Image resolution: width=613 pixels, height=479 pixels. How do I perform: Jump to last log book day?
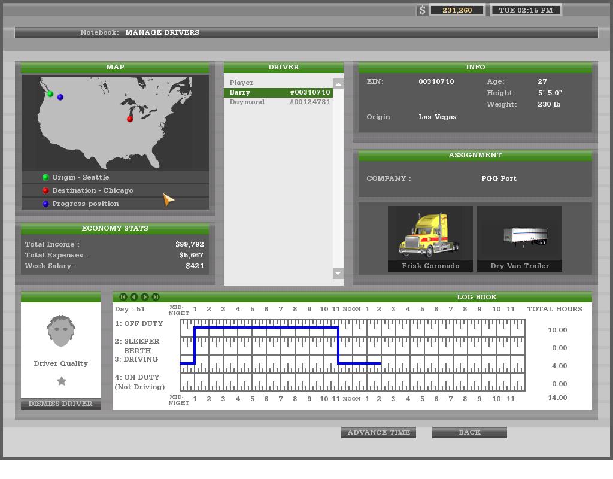coord(156,297)
